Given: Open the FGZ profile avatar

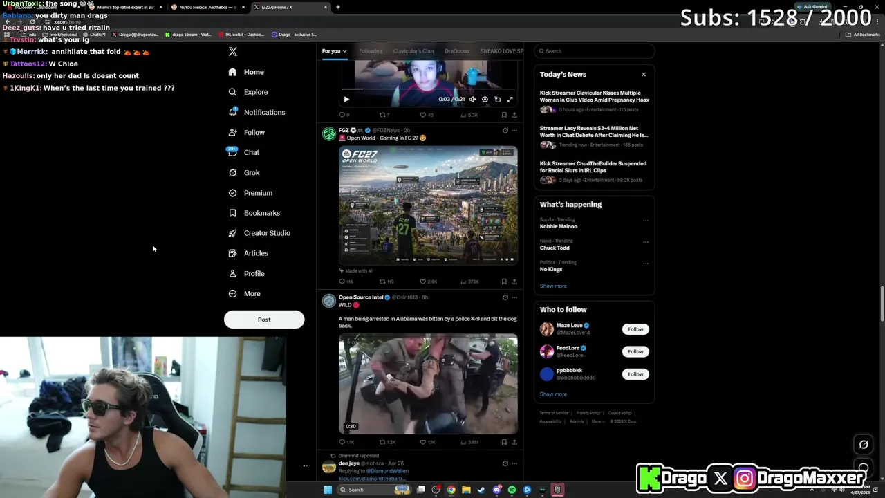Looking at the screenshot, I should click(329, 133).
